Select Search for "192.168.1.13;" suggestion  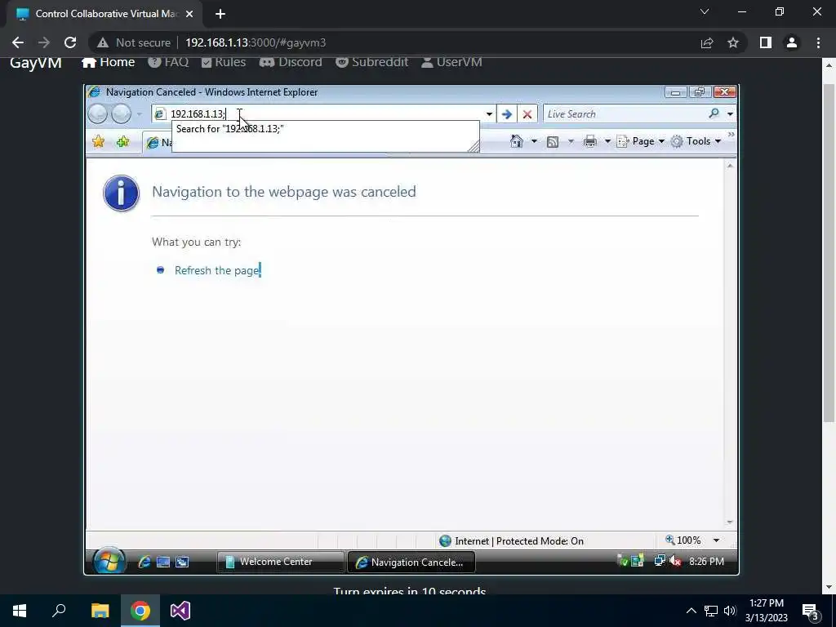(325, 129)
